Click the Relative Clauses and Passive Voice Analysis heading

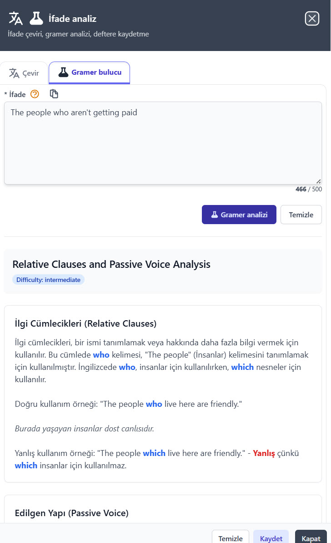111,264
